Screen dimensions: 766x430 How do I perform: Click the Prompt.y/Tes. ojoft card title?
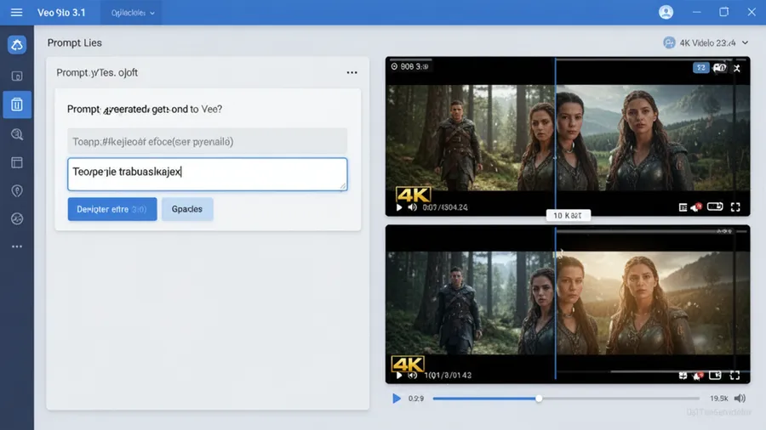[97, 72]
